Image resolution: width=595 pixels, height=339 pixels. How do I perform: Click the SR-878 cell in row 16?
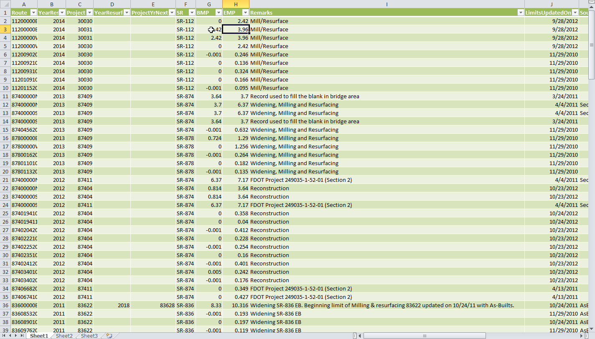(186, 138)
